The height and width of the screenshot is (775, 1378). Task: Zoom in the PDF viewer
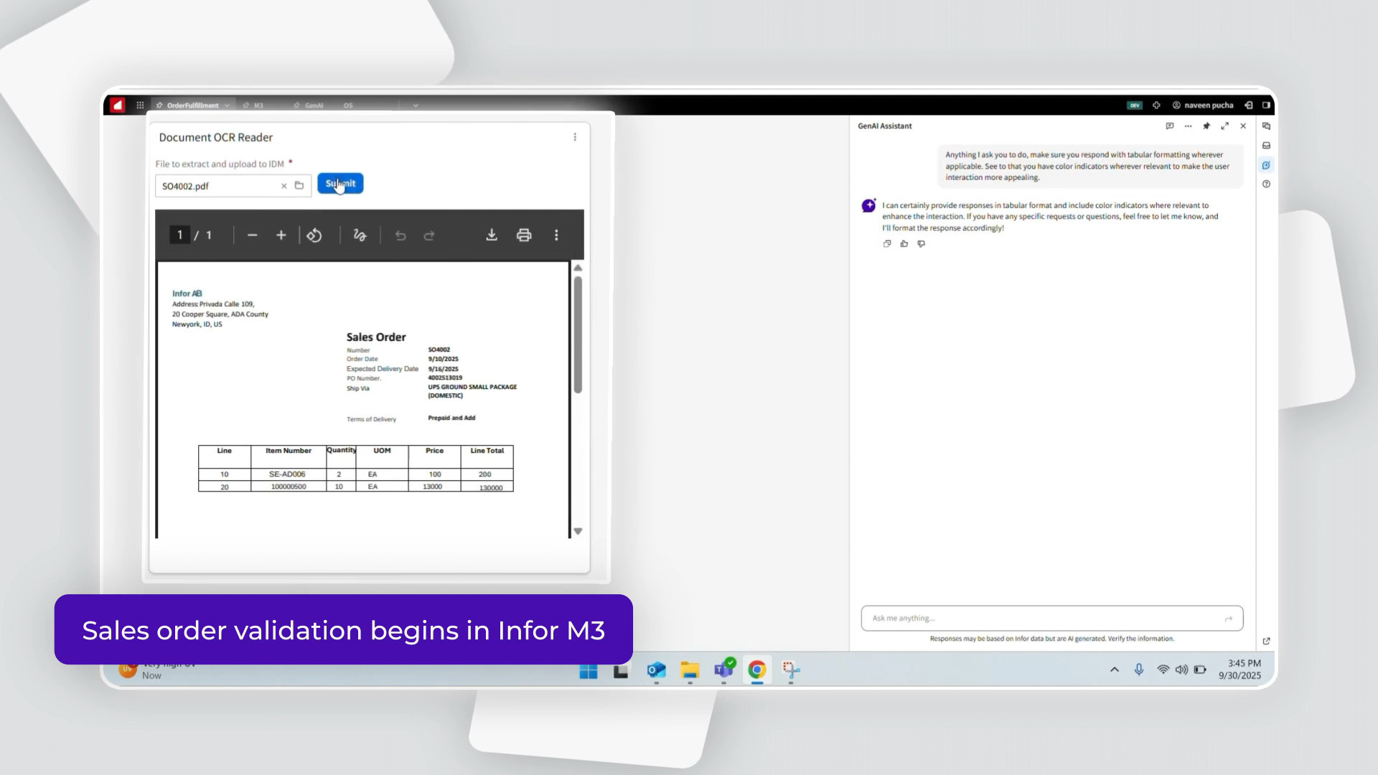[x=281, y=235]
